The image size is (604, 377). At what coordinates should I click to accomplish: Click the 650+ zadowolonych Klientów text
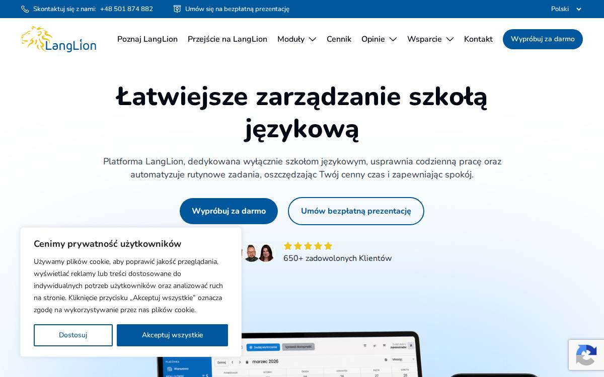pos(337,258)
